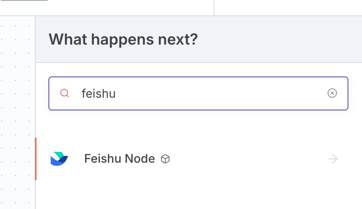
Task: Click the community node cube icon
Action: click(x=165, y=159)
